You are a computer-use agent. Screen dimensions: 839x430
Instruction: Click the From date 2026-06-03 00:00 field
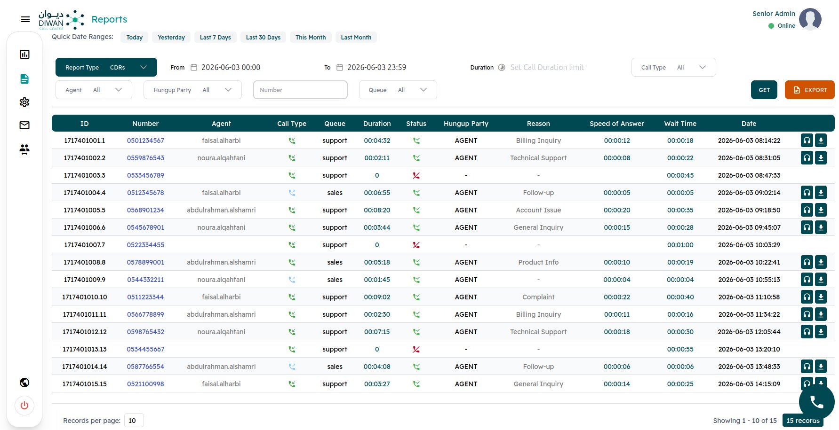(x=231, y=67)
